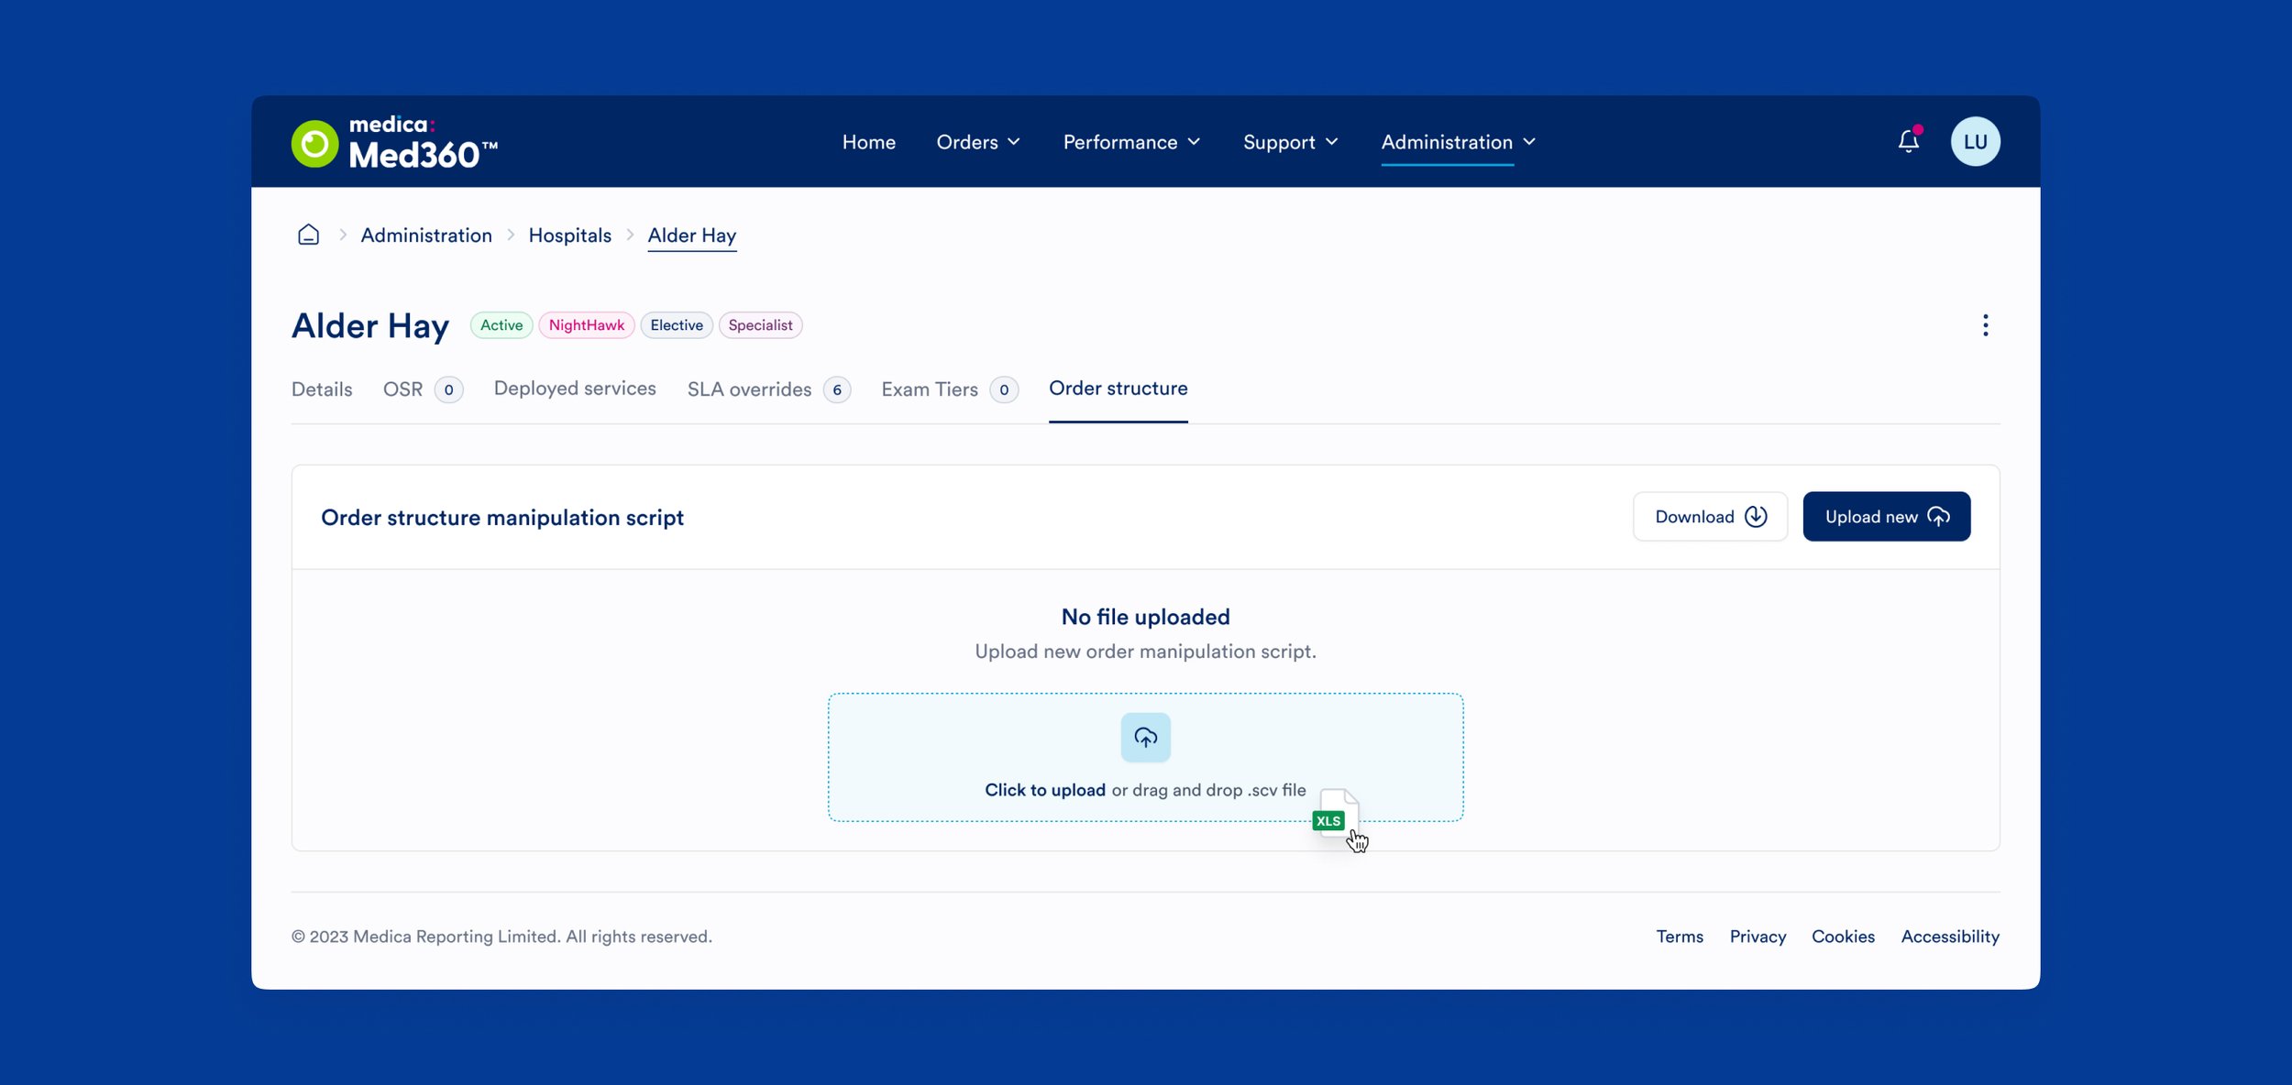The height and width of the screenshot is (1085, 2292).
Task: Switch to the OSR tab
Action: (423, 389)
